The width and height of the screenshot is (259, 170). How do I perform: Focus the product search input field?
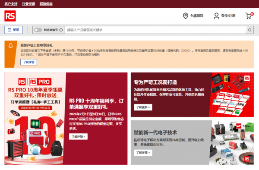point(155,30)
